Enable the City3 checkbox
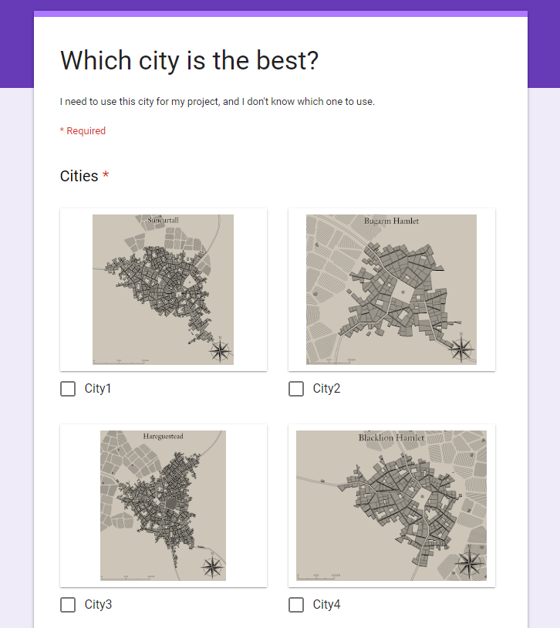This screenshot has height=628, width=560. pyautogui.click(x=68, y=605)
